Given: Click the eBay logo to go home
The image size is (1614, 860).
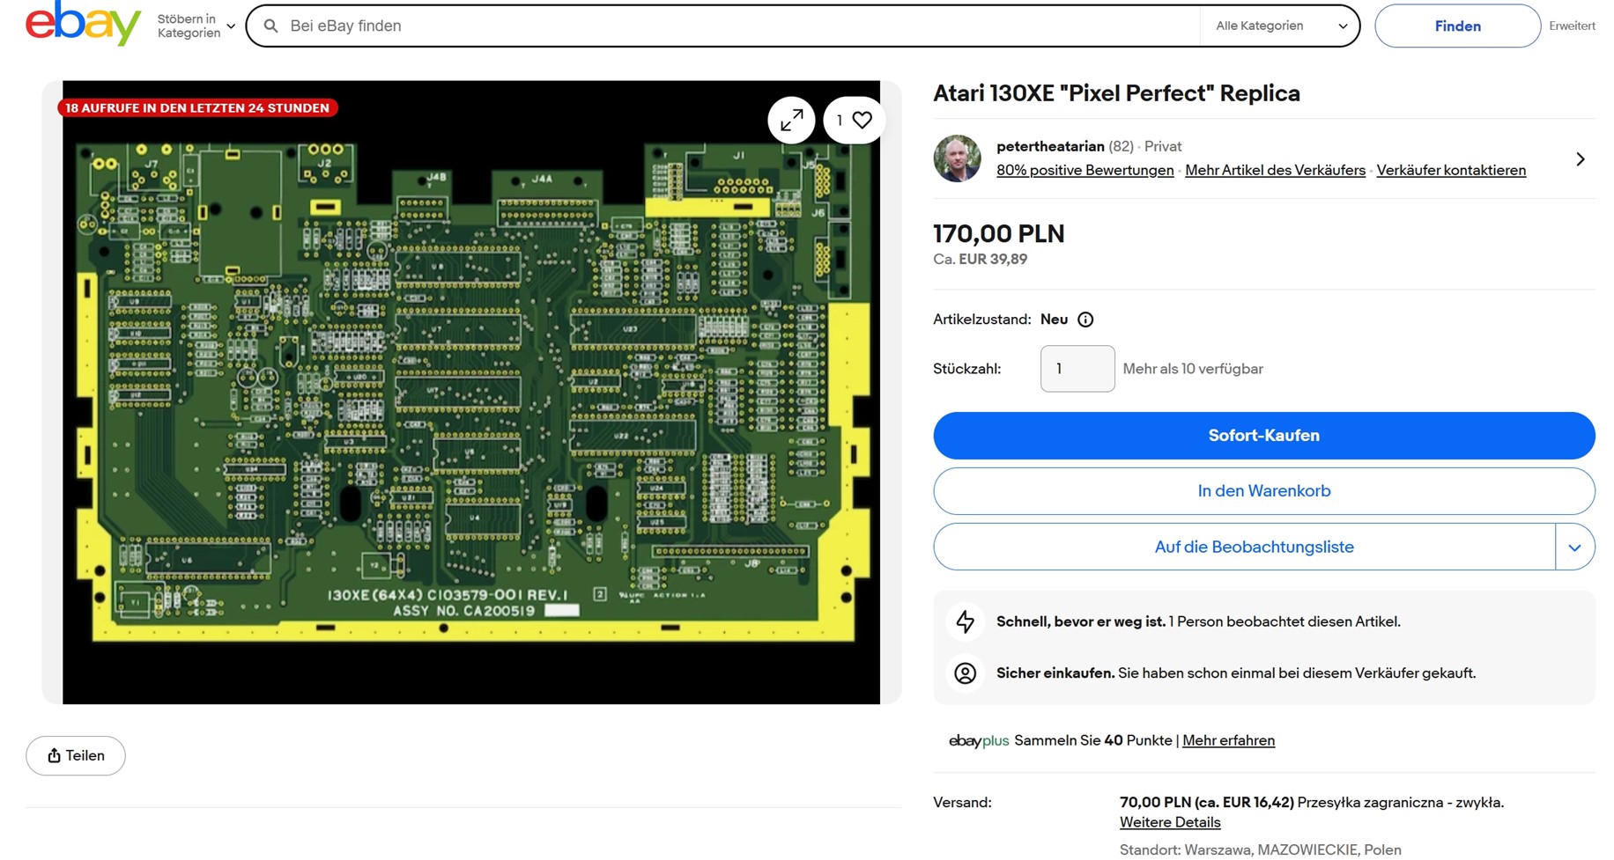Looking at the screenshot, I should click(83, 24).
